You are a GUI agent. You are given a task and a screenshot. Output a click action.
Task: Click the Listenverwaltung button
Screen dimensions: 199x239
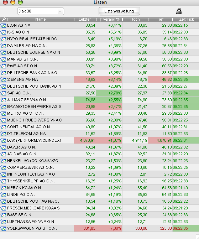tap(119, 11)
